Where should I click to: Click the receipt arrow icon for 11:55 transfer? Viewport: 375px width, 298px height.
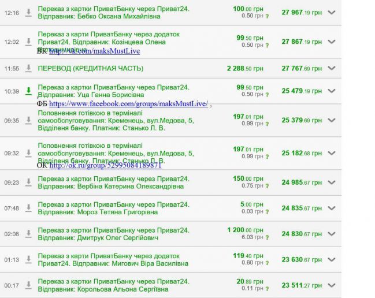[x=28, y=68]
